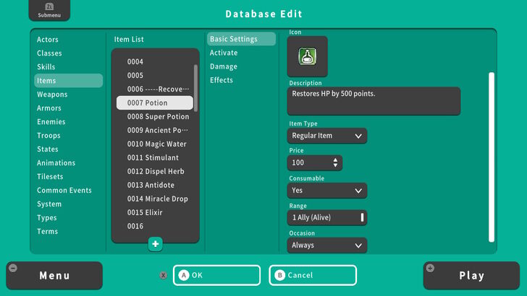The image size is (527, 296).
Task: Click the Menu button
Action: pos(54,276)
